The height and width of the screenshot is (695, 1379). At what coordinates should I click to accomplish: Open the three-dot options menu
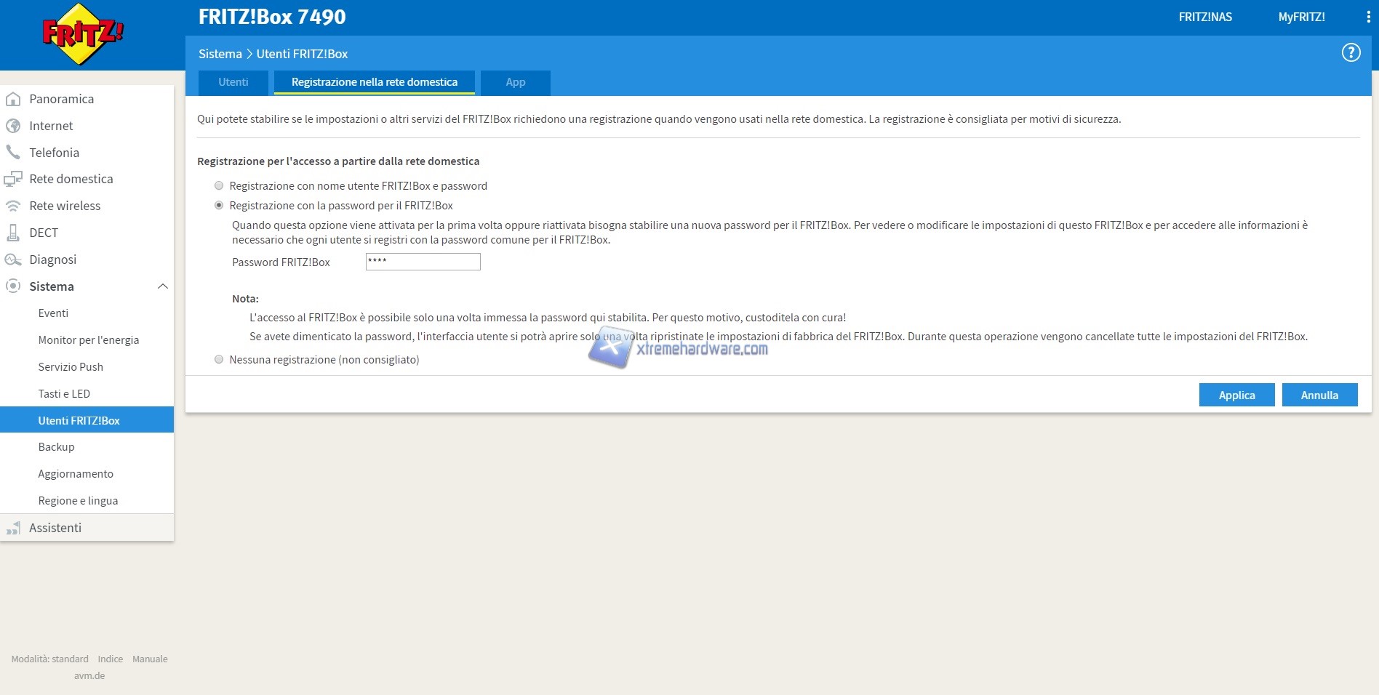[x=1368, y=17]
